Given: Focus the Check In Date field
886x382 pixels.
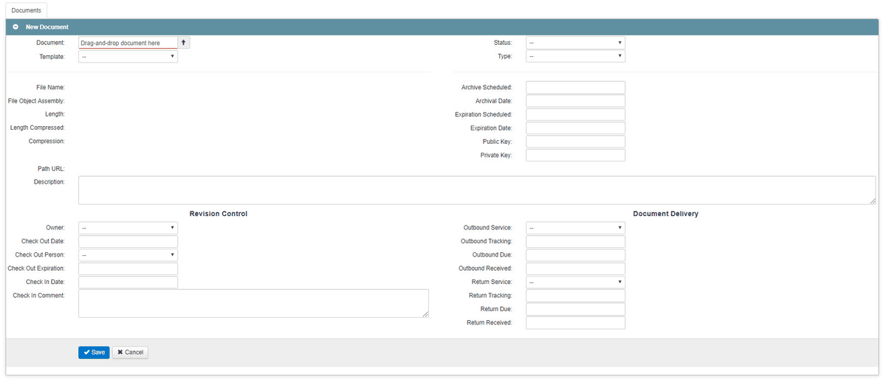Looking at the screenshot, I should [x=128, y=282].
